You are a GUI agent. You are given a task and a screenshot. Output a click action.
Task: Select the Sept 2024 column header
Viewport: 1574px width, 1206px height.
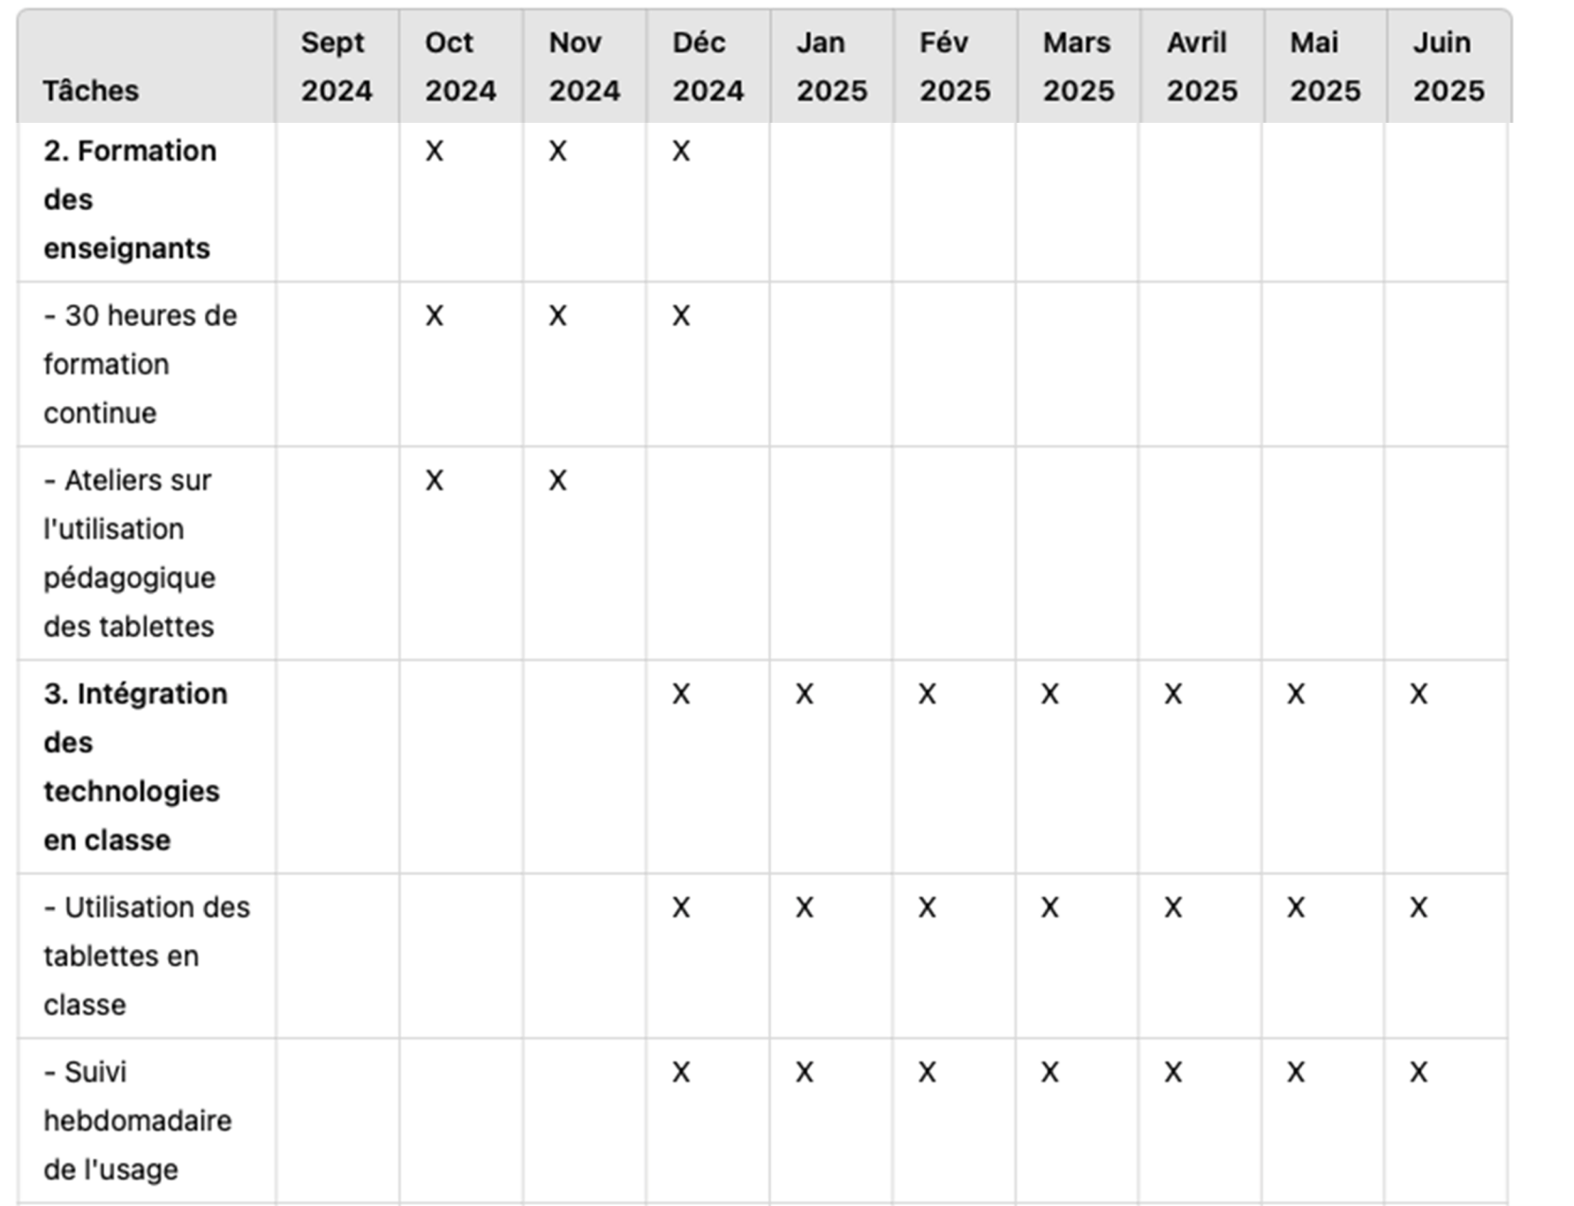337,66
